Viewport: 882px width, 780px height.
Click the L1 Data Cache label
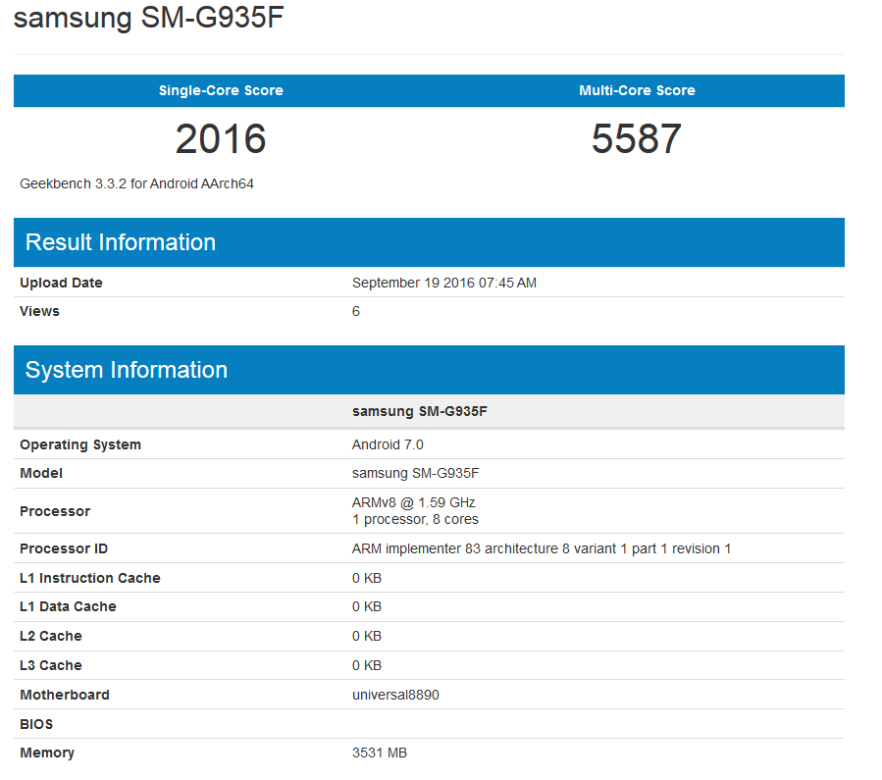tap(68, 606)
